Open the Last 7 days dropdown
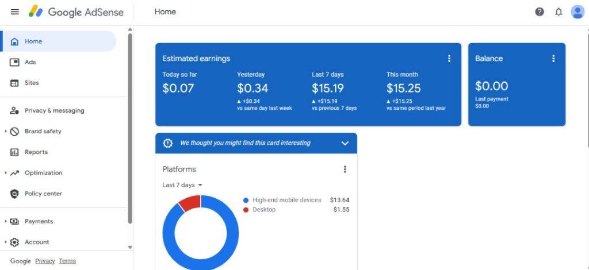This screenshot has width=589, height=270. pyautogui.click(x=183, y=185)
